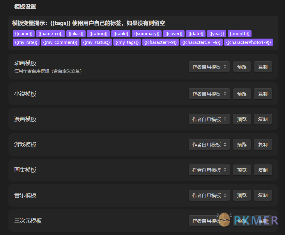Click the {{name}} variable tag
285x235 pixels.
click(24, 34)
